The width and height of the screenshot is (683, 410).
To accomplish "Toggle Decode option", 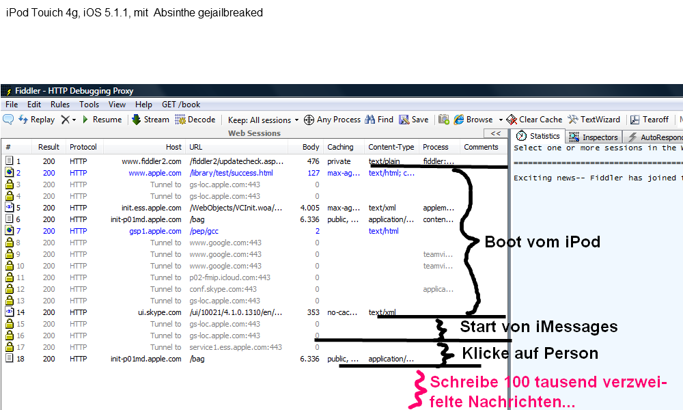I will [195, 120].
